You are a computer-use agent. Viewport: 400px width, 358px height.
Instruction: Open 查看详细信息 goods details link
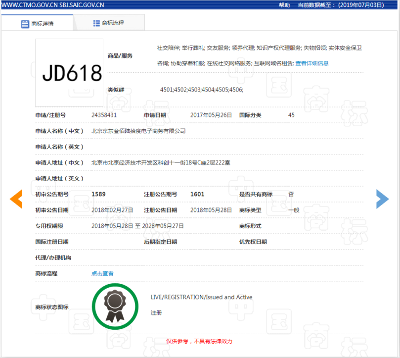312,63
